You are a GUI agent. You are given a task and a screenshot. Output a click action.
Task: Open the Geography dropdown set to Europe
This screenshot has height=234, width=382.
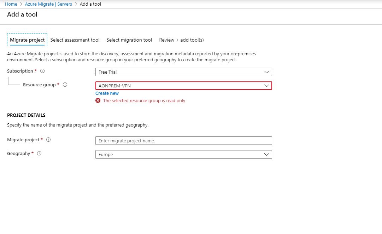(x=183, y=154)
